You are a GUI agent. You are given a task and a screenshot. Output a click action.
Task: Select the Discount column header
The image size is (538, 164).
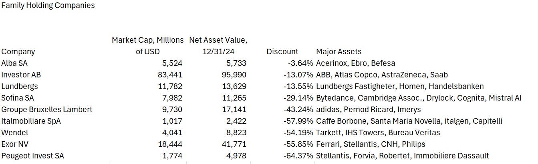[282, 51]
